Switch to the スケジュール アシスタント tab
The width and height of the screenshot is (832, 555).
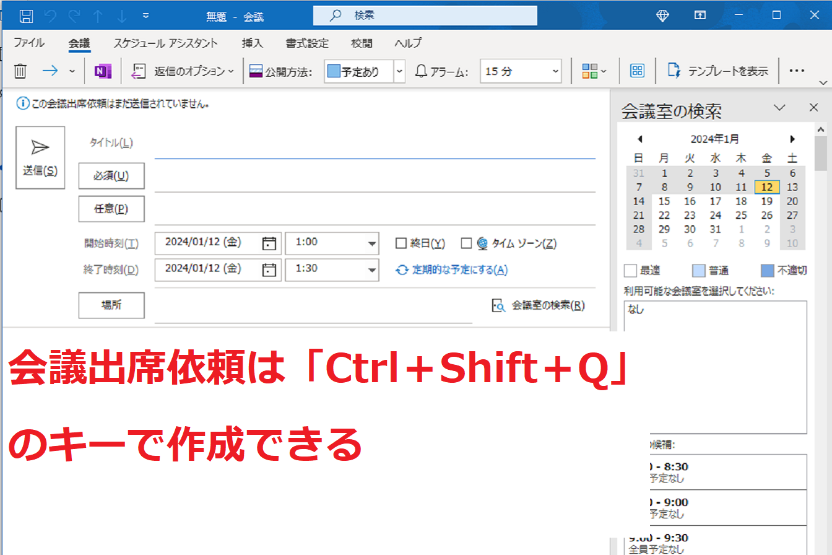click(166, 43)
